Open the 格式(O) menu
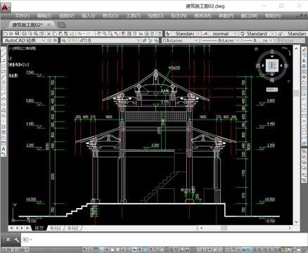308x253 pixels. [x=110, y=15]
